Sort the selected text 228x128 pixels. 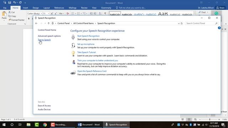100,14
